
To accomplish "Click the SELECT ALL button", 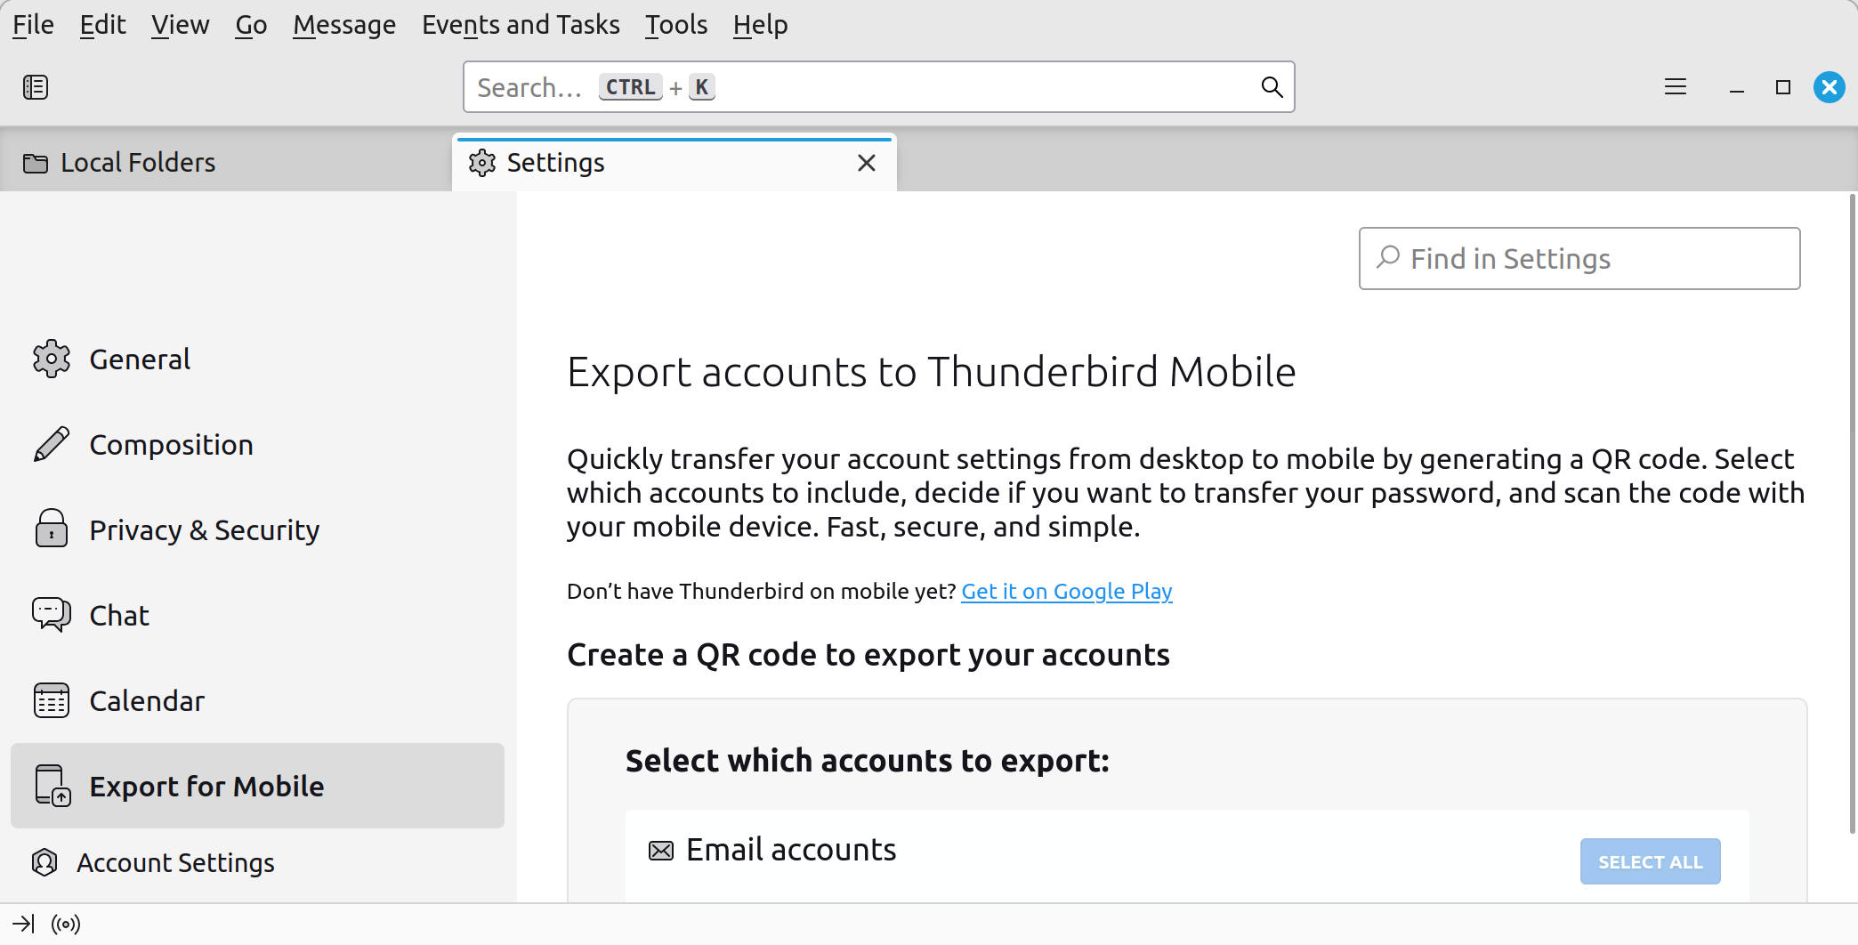I will [1650, 861].
